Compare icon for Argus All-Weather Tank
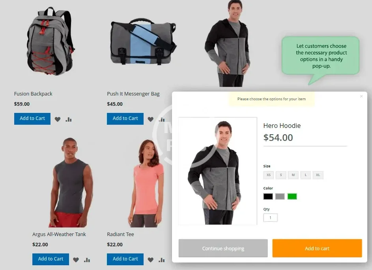The image size is (372, 270). (x=87, y=260)
